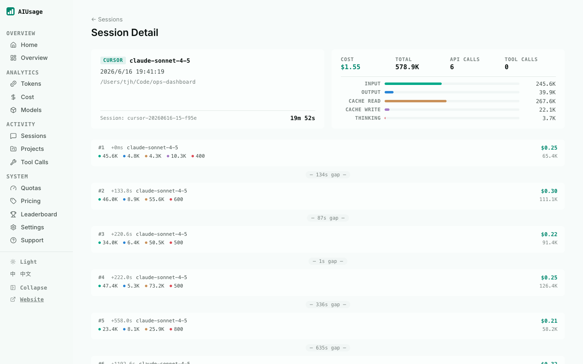Viewport: 583px width, 364px height.
Task: Open API call #2 at +133.8s
Action: (328, 195)
